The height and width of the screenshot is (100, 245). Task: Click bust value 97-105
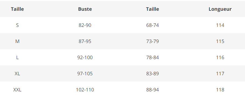pos(85,73)
